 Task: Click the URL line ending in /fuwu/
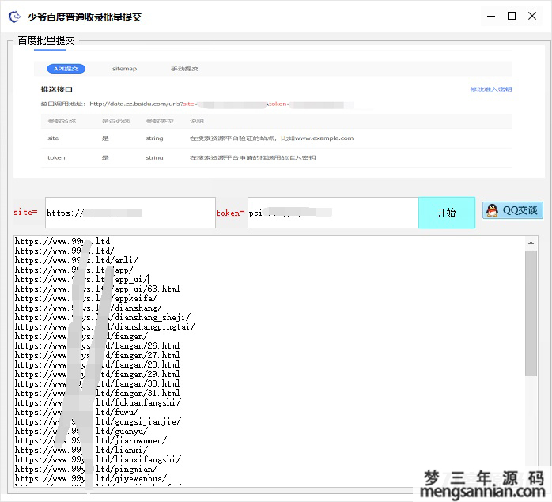[77, 412]
